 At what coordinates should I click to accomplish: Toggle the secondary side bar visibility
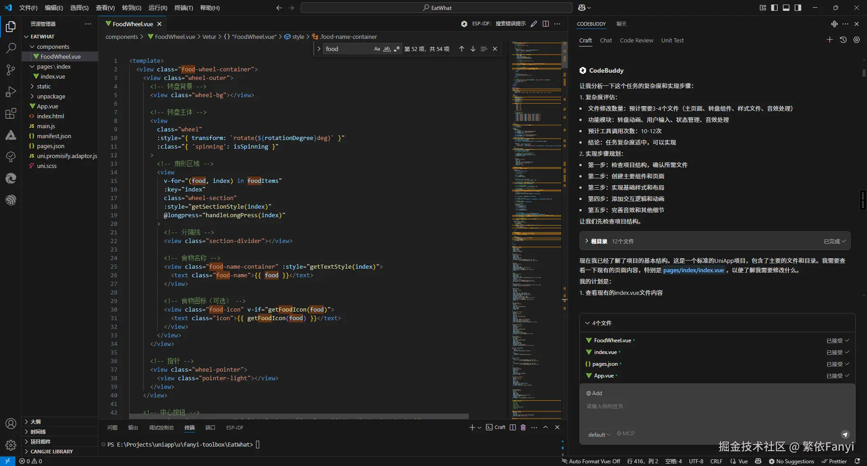[798, 8]
